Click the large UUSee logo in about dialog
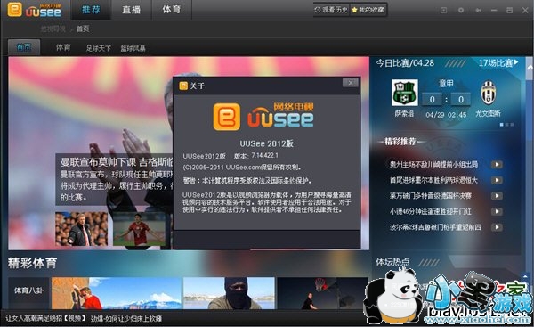 click(263, 117)
